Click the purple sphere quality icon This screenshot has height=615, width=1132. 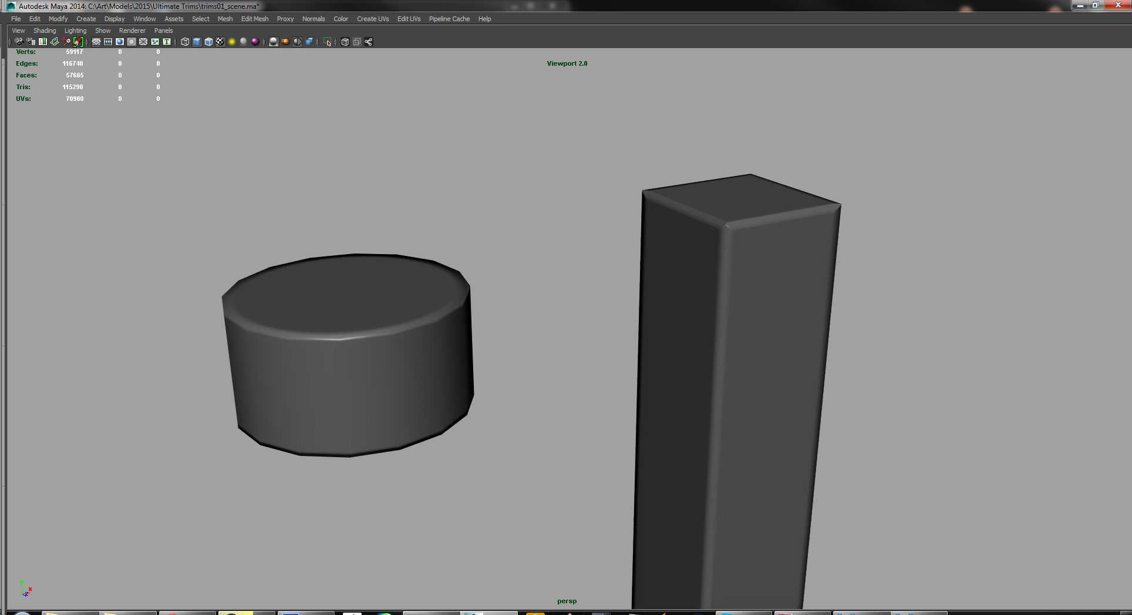pyautogui.click(x=255, y=42)
